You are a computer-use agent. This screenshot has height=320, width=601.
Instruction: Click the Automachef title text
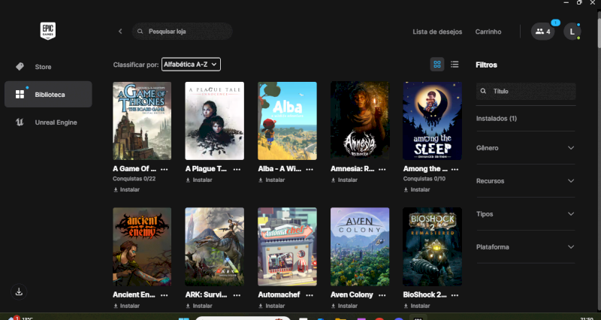coord(279,294)
